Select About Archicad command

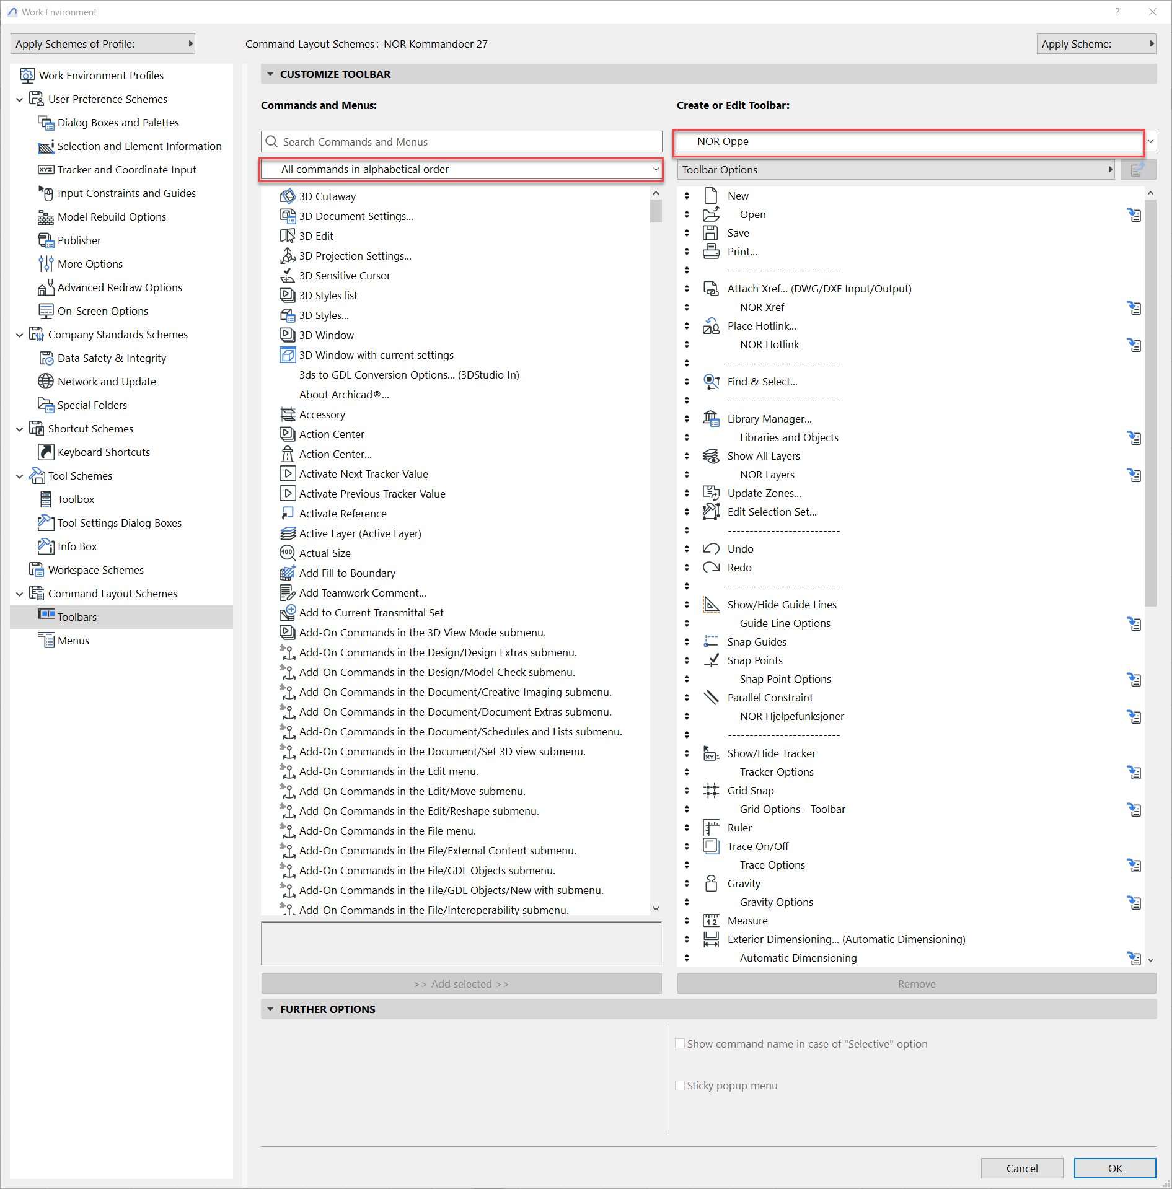coord(344,395)
